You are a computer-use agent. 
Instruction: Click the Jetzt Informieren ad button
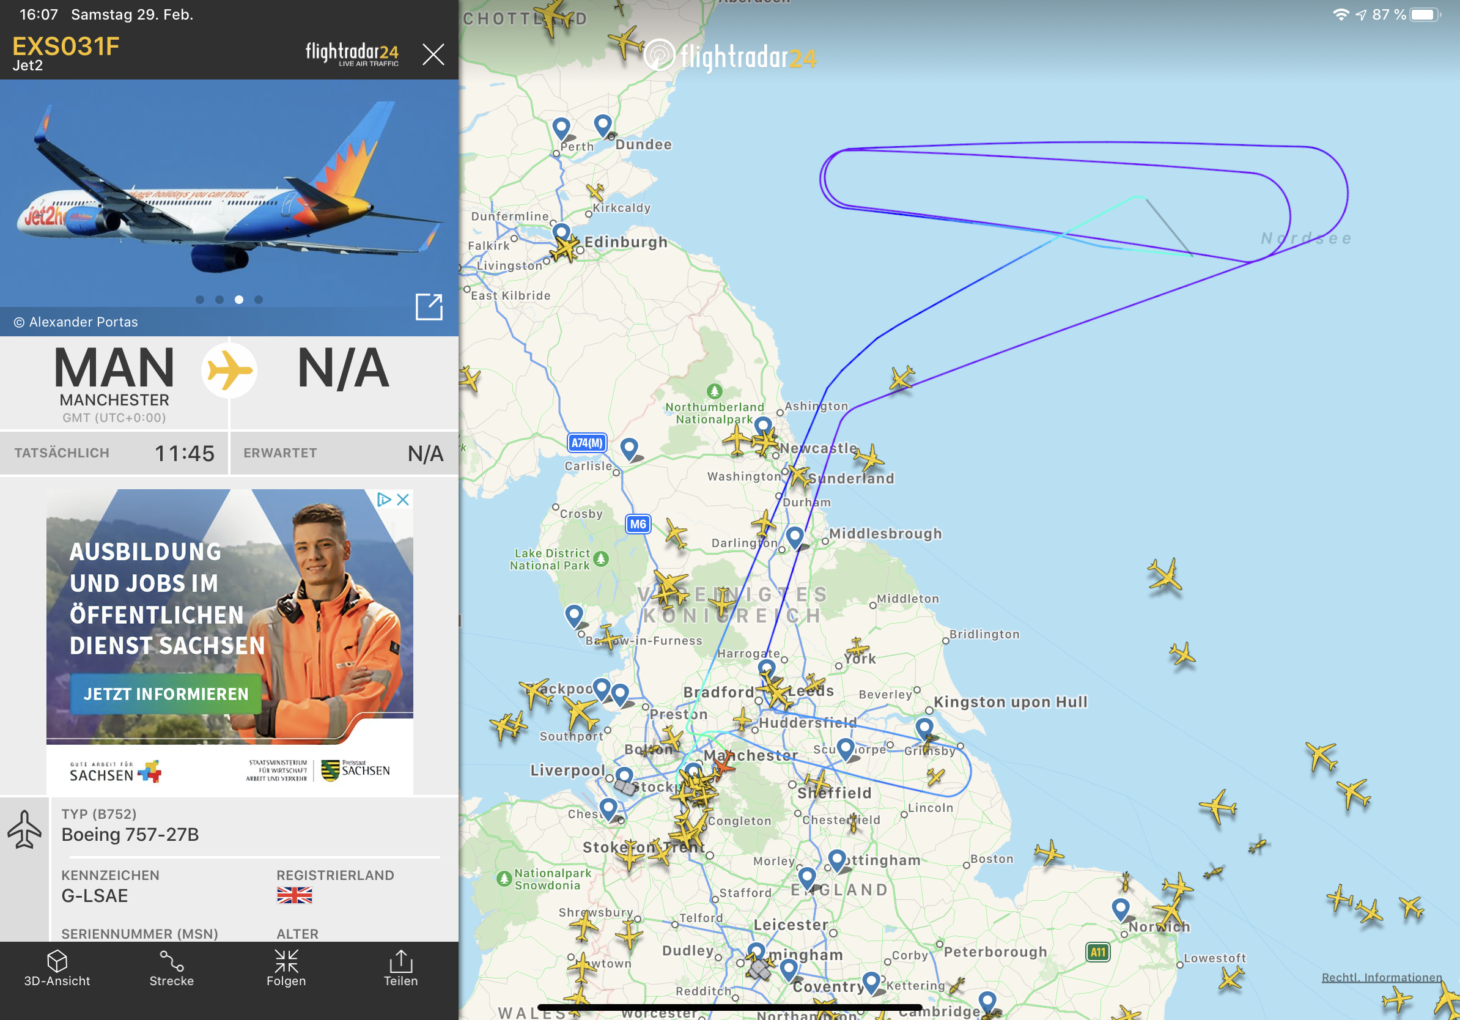pyautogui.click(x=166, y=694)
